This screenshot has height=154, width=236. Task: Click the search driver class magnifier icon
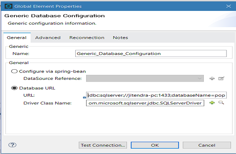click(222, 103)
